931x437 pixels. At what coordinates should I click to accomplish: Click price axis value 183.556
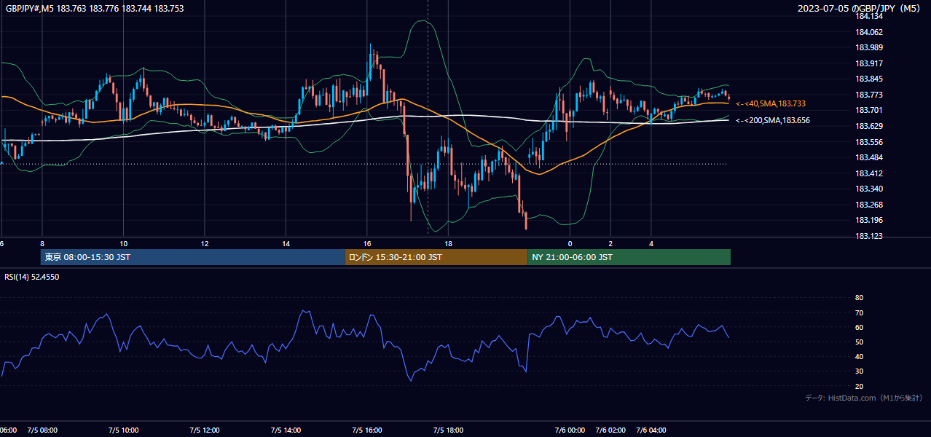pos(868,142)
